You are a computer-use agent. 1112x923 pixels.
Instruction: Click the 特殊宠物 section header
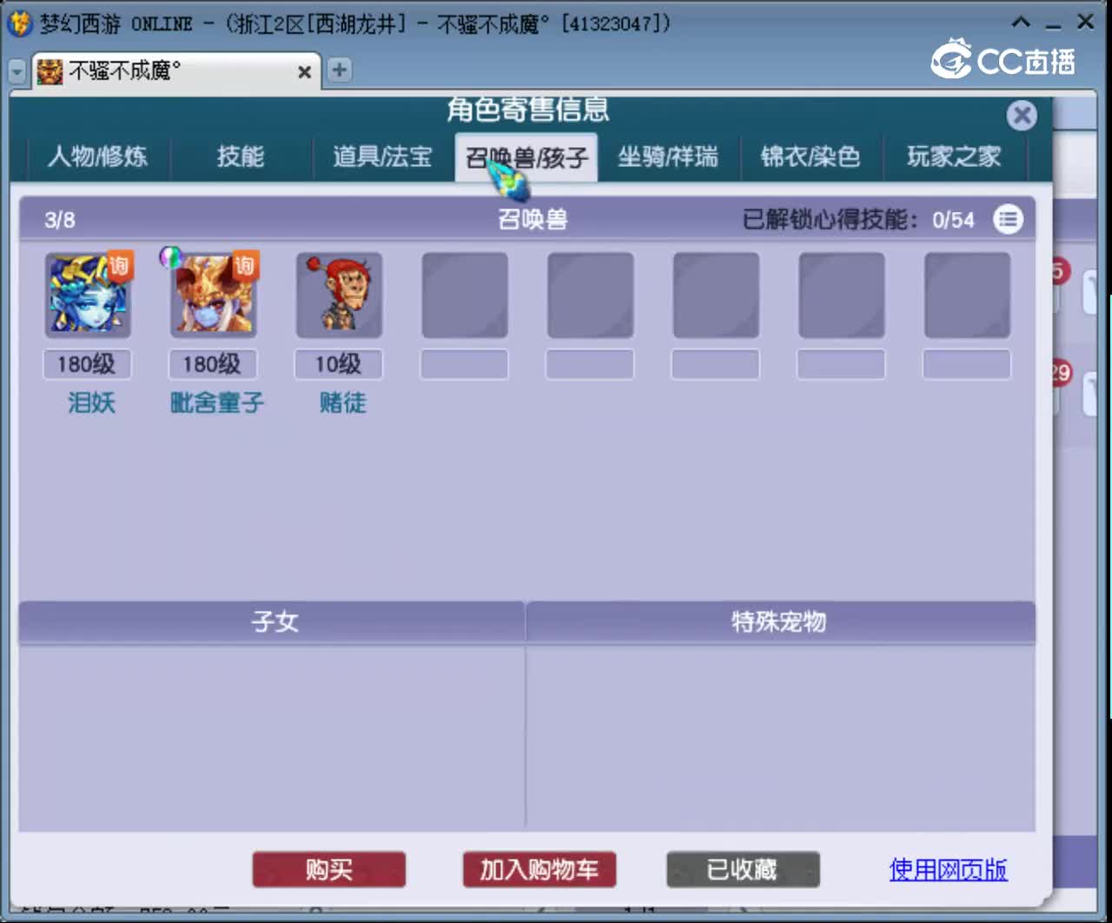(780, 622)
